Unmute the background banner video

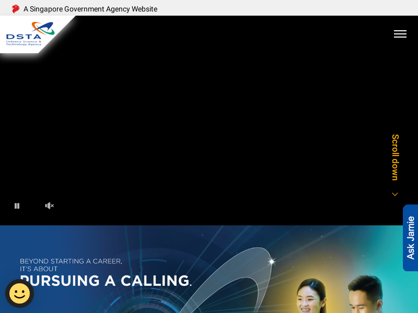pyautogui.click(x=49, y=206)
